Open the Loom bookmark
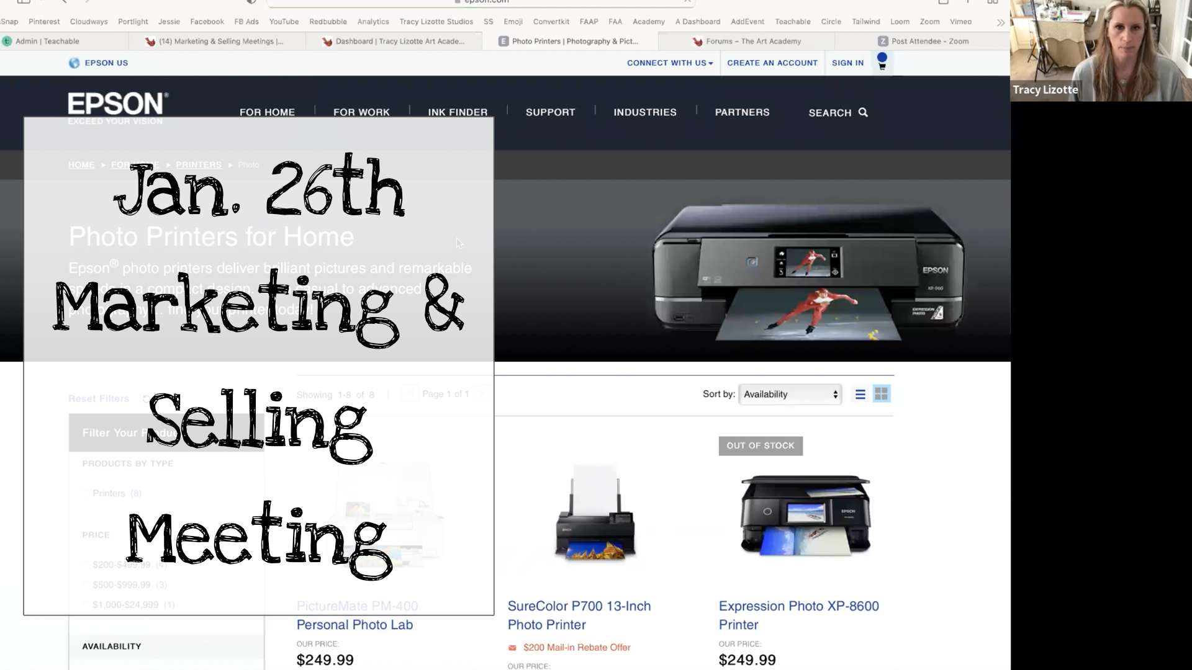1192x670 pixels. click(900, 22)
